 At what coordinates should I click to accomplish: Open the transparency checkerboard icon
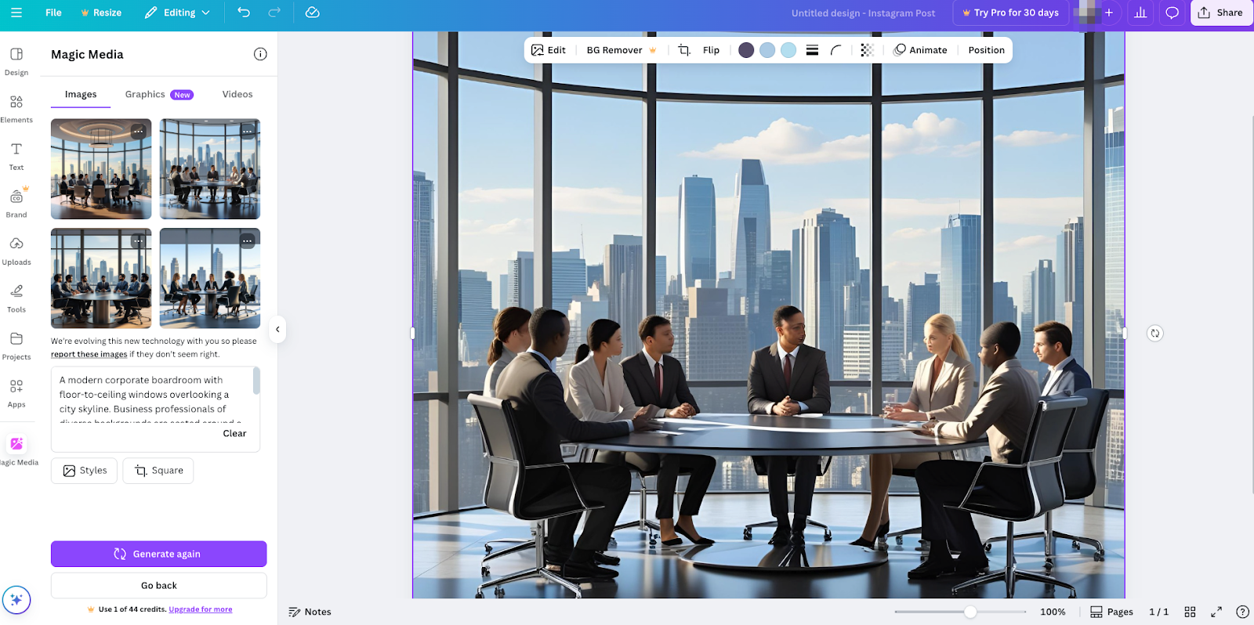click(867, 50)
